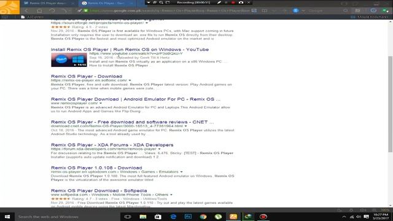Click the volume icon in system tray

[359, 217]
